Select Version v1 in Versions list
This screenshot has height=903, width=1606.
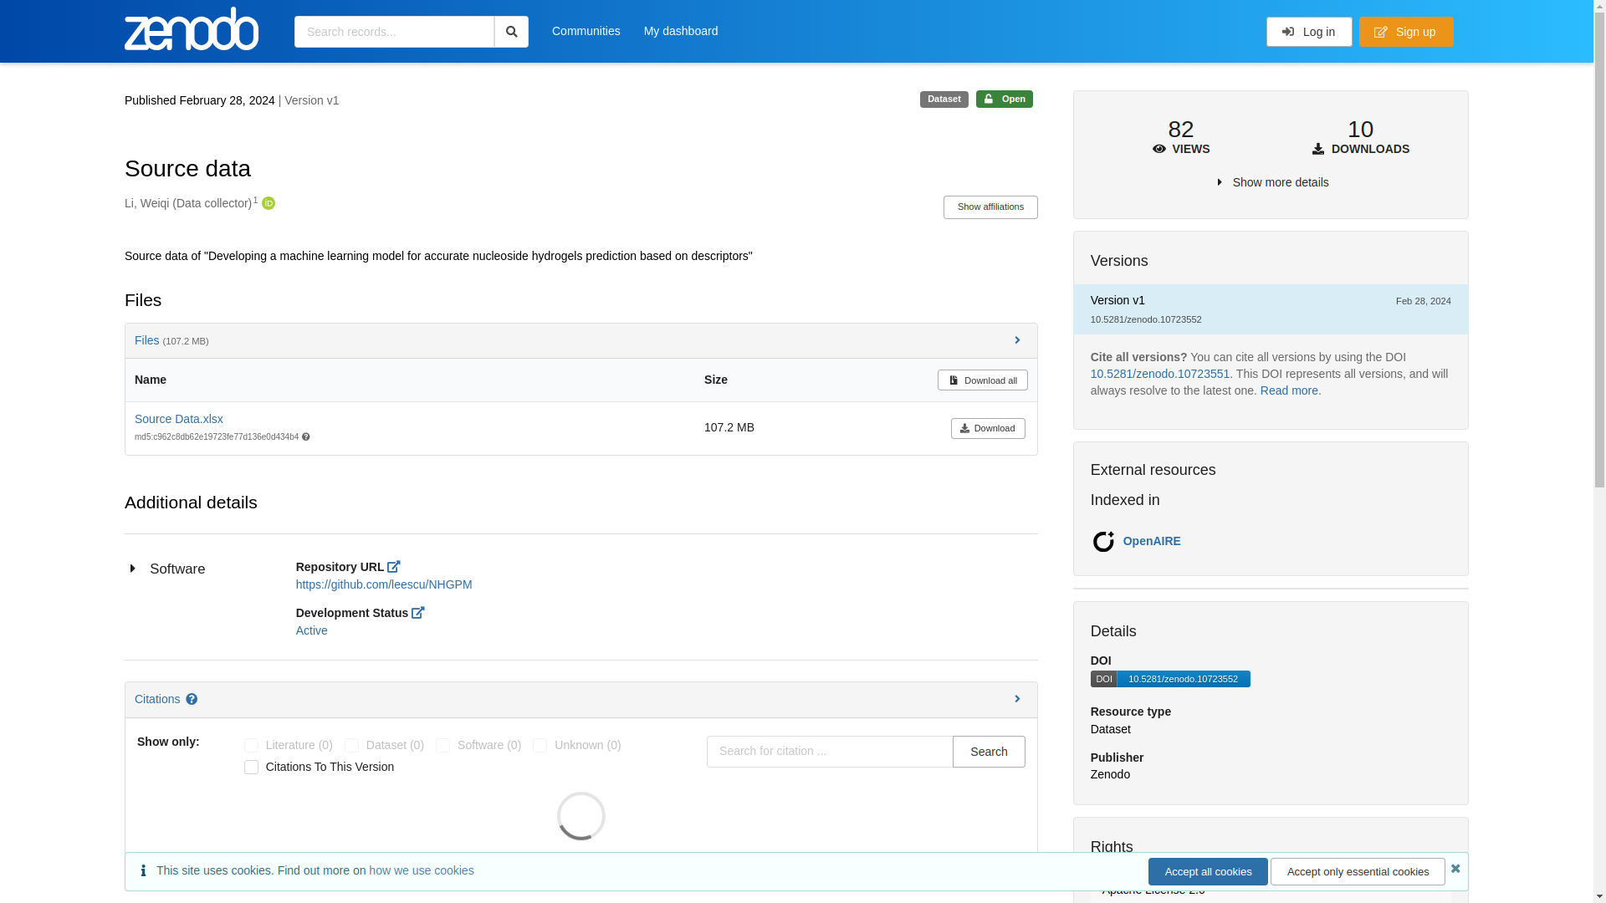pos(1271,309)
